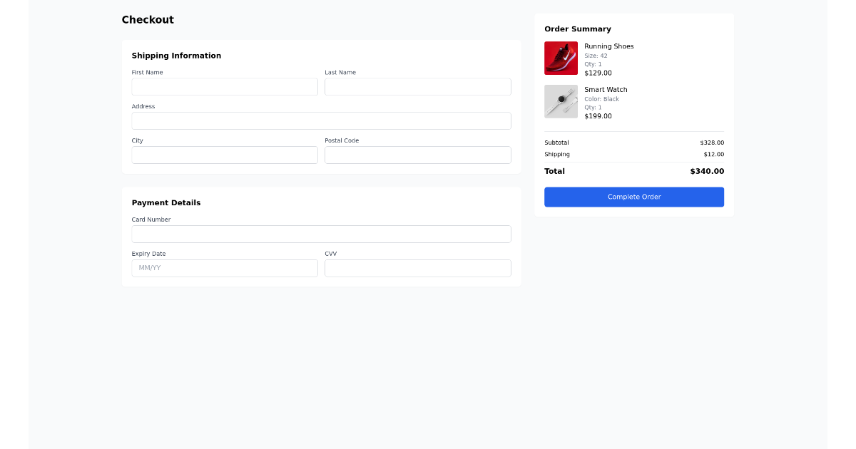
Task: Click the Shipping Information section title
Action: [x=176, y=55]
